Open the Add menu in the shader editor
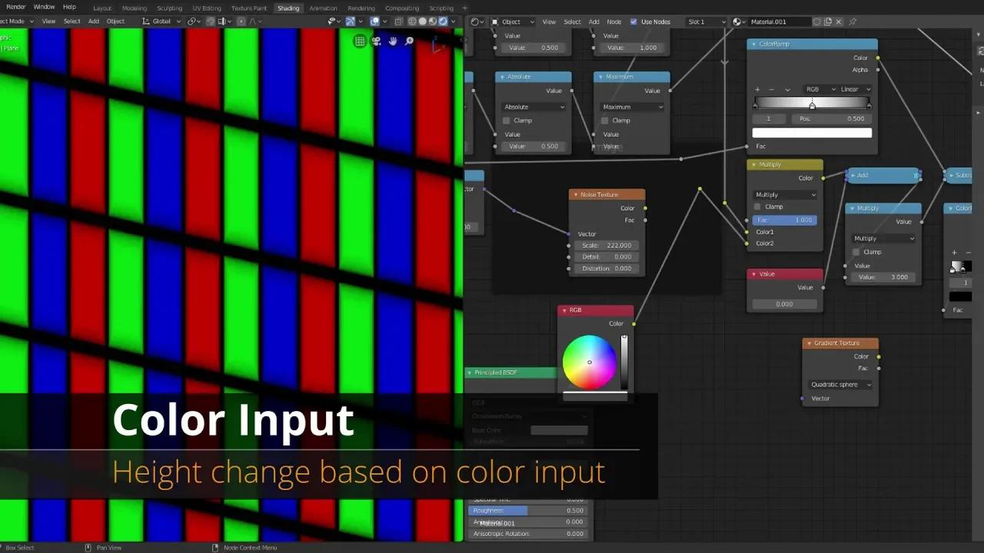984x553 pixels. pos(595,22)
